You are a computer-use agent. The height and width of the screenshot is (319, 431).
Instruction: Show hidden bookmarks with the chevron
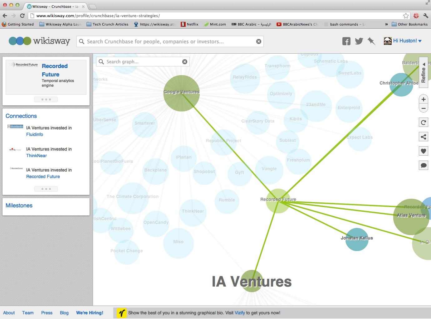pos(386,24)
